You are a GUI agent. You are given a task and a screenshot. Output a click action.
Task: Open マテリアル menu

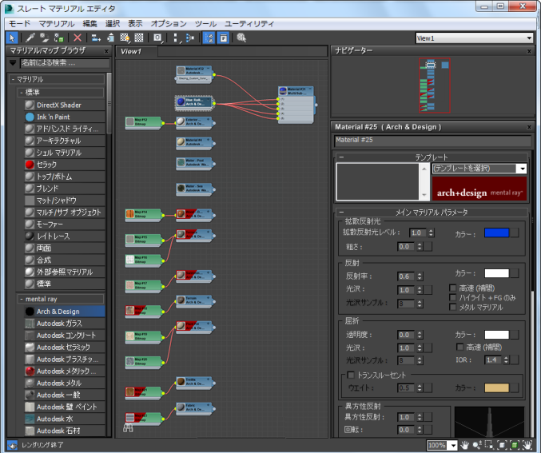click(x=57, y=24)
